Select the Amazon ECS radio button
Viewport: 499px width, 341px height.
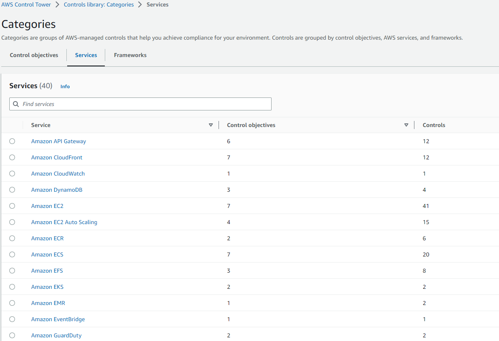[x=12, y=254]
